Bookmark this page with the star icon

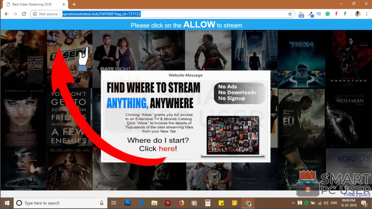click(x=290, y=14)
